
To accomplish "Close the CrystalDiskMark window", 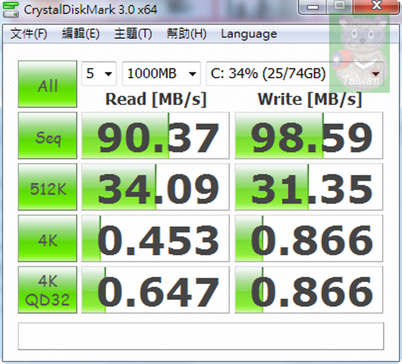I will tap(377, 6).
